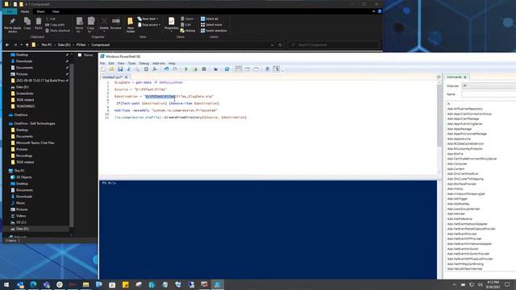Close the Untitled1.ps1 script tab

[x=126, y=77]
